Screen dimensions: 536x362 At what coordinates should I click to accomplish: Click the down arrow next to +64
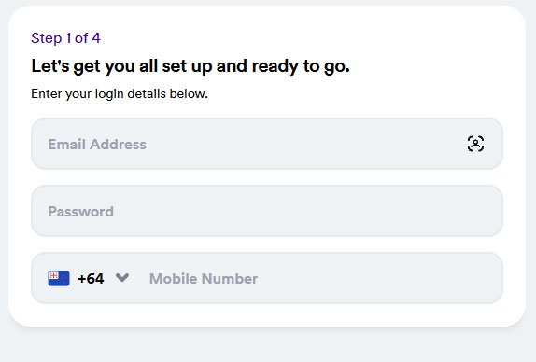pos(122,277)
